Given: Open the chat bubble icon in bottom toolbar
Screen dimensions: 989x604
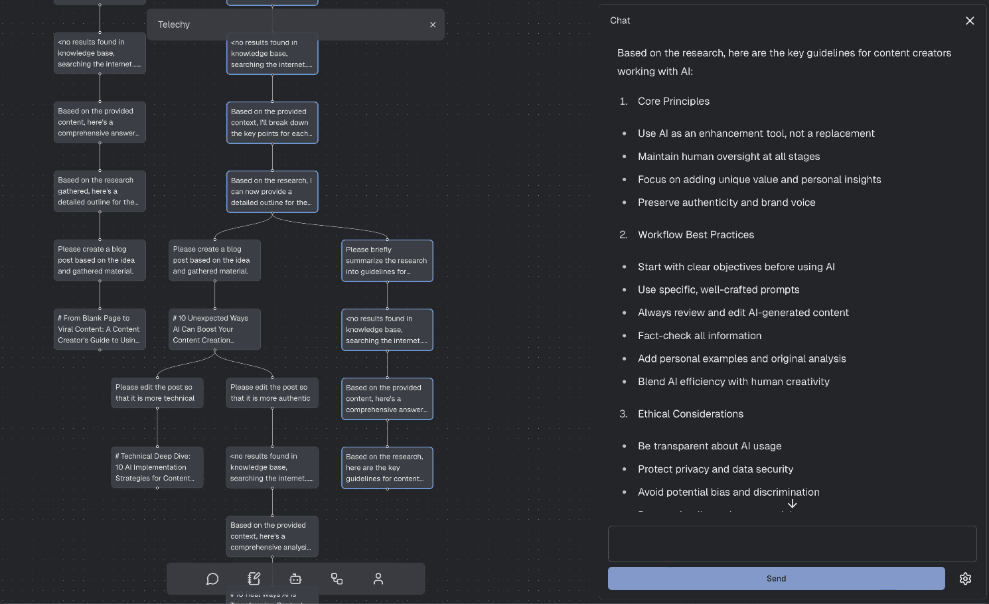Looking at the screenshot, I should (x=212, y=579).
